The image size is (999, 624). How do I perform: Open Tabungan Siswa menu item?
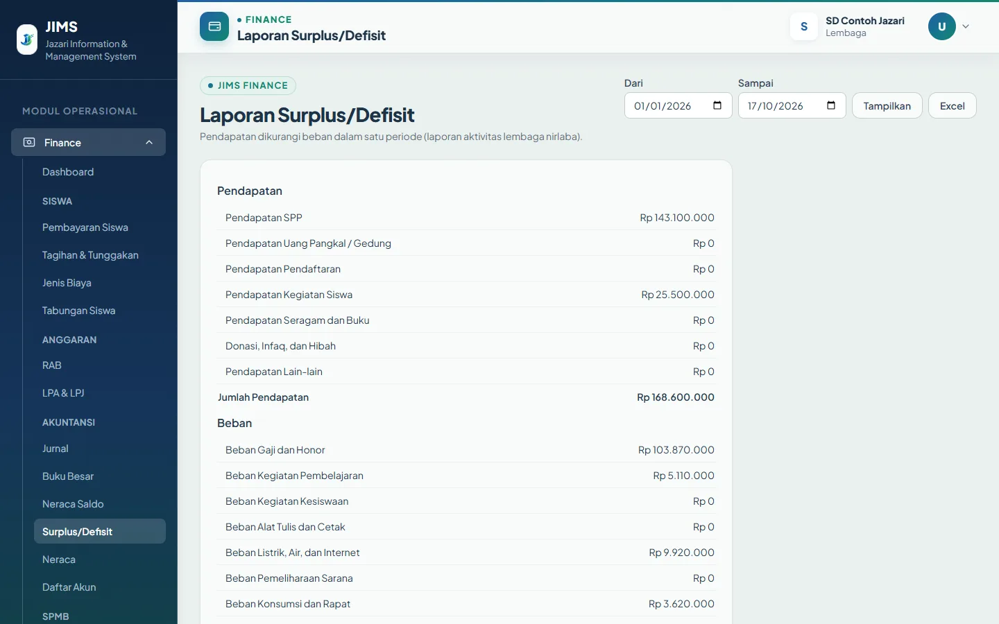pos(78,311)
